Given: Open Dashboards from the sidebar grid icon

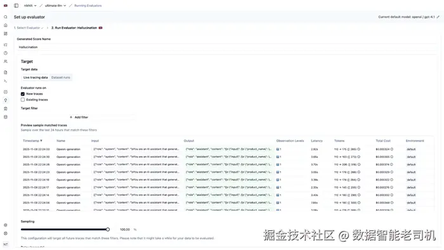Looking at the screenshot, I should [x=5, y=34].
